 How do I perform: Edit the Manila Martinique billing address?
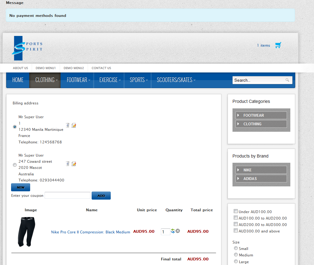(x=74, y=125)
